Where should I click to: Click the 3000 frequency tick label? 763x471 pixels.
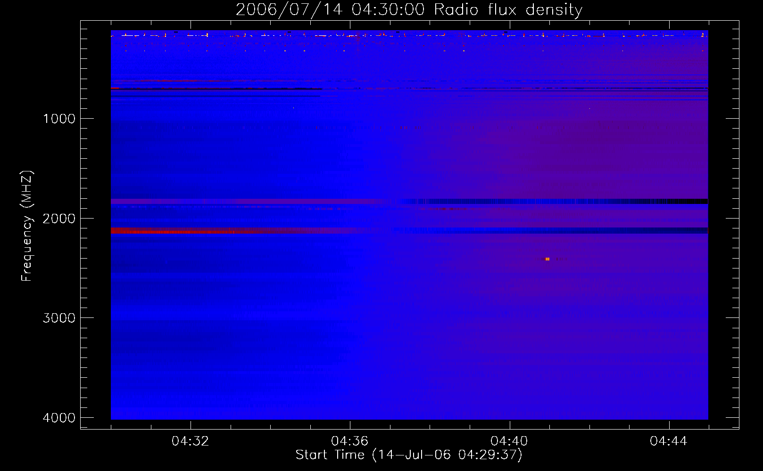pyautogui.click(x=59, y=318)
